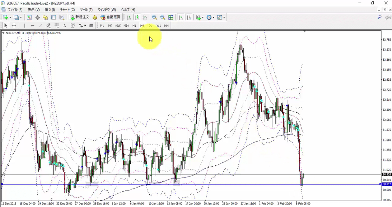The image size is (392, 207).
Task: Switch to W1 timeframe
Action: [159, 26]
